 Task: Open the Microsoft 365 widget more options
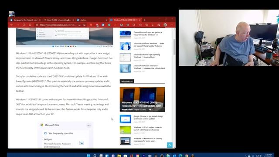tap(89, 125)
